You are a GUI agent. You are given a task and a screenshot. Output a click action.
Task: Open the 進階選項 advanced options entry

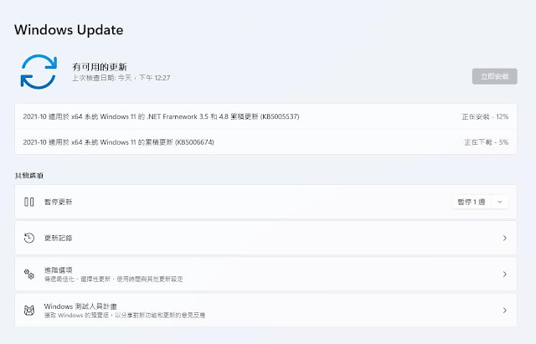click(x=265, y=274)
